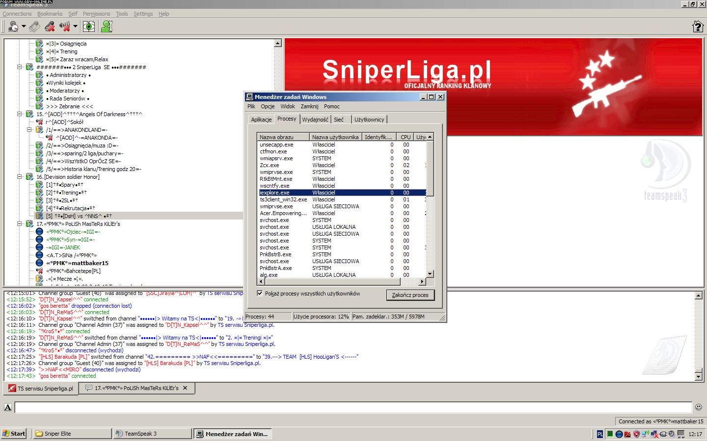Switch to the Aplikacje tab

[x=261, y=120]
